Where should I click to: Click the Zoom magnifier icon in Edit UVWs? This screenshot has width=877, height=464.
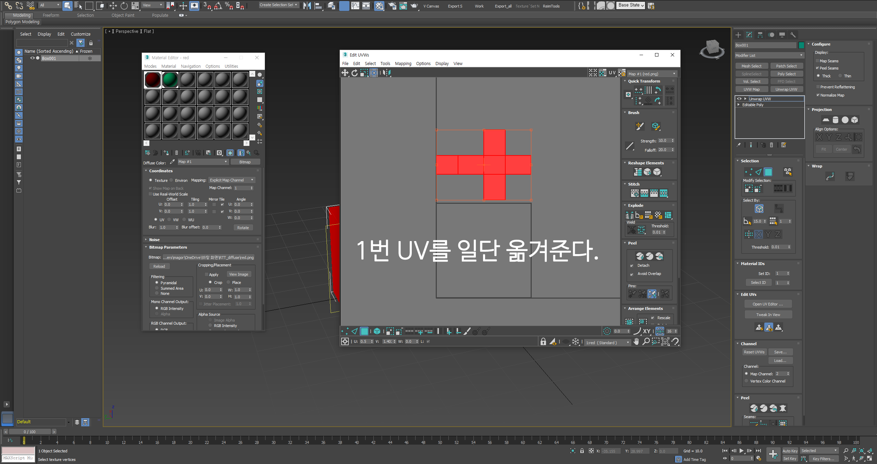pos(646,342)
